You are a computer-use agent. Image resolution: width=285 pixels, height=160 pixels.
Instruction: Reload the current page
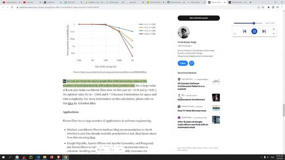pyautogui.click(x=12, y=7)
